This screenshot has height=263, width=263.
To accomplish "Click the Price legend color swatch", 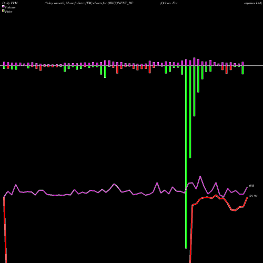I will tap(3, 11).
